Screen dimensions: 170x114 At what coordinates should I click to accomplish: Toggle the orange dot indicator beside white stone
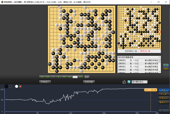pyautogui.click(x=20, y=87)
